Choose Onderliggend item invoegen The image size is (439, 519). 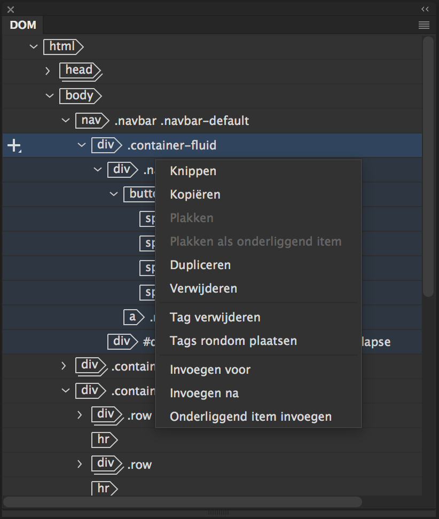pyautogui.click(x=250, y=416)
